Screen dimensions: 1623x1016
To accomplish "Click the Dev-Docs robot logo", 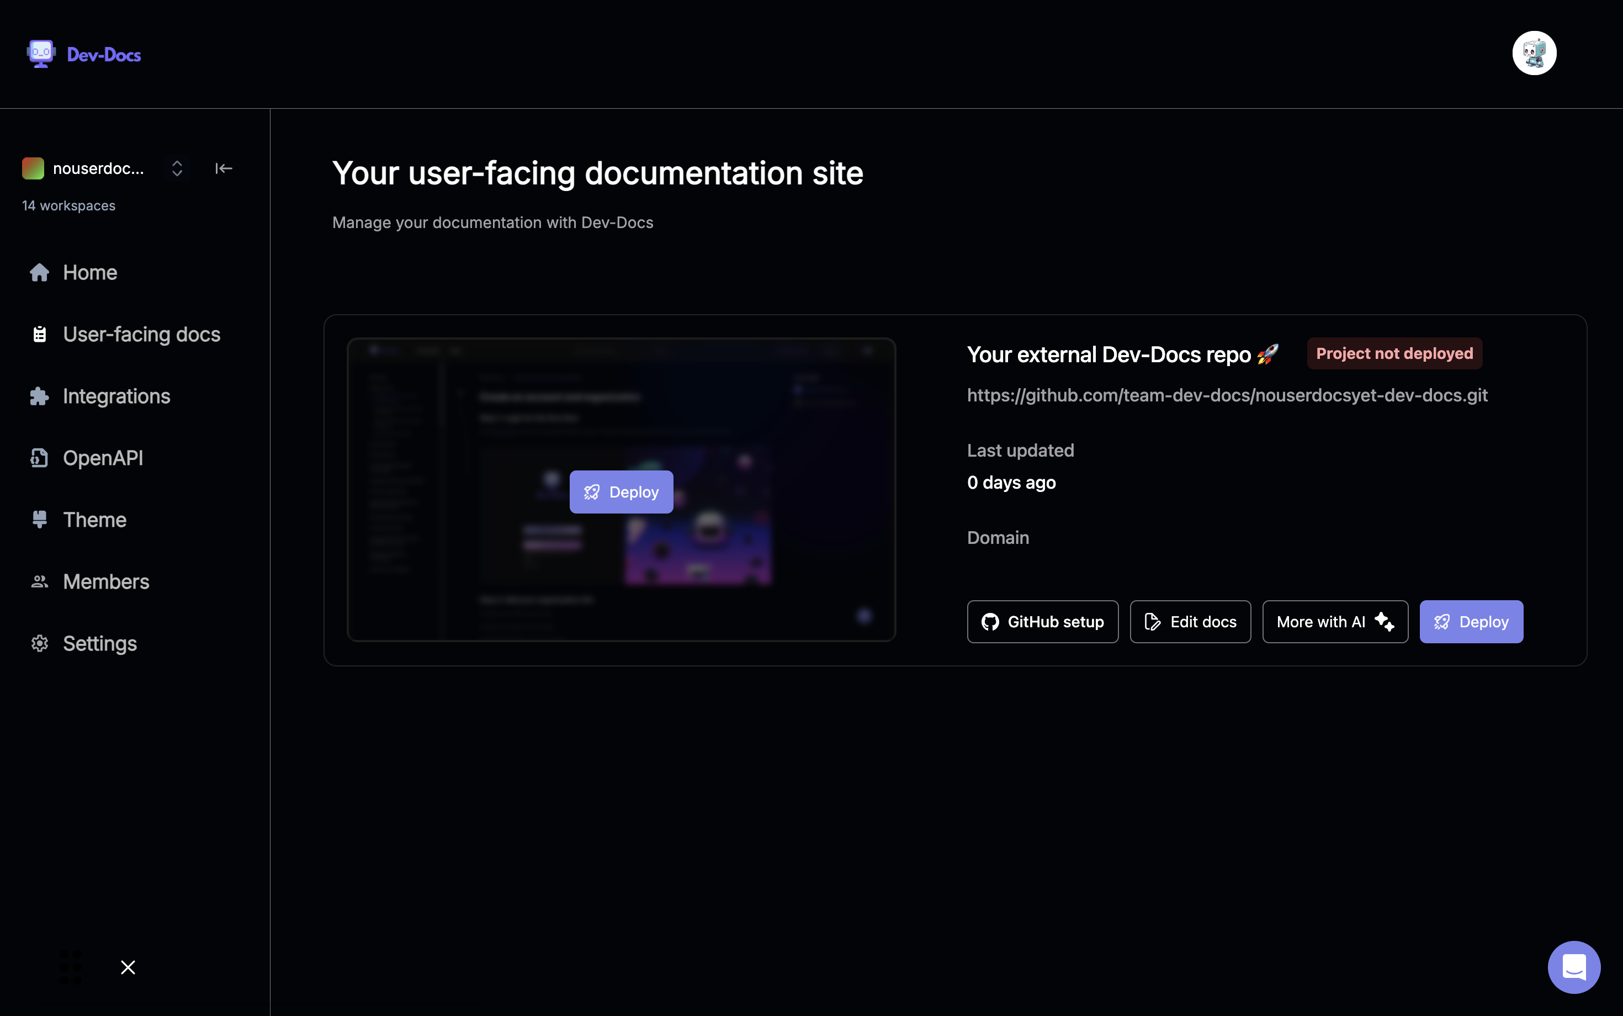I will tap(40, 52).
